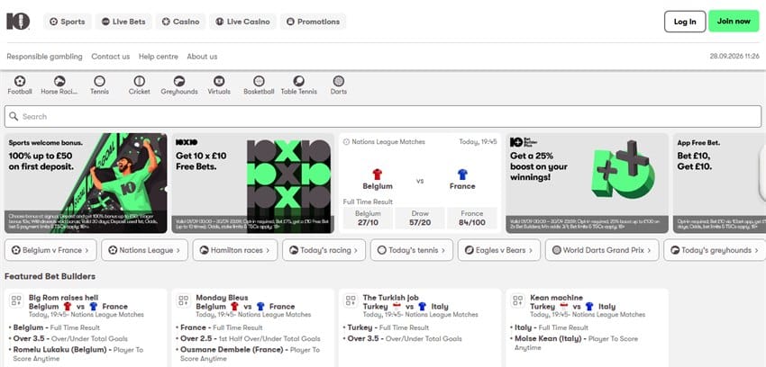This screenshot has width=766, height=367.
Task: Focus the Search input field
Action: click(x=383, y=116)
